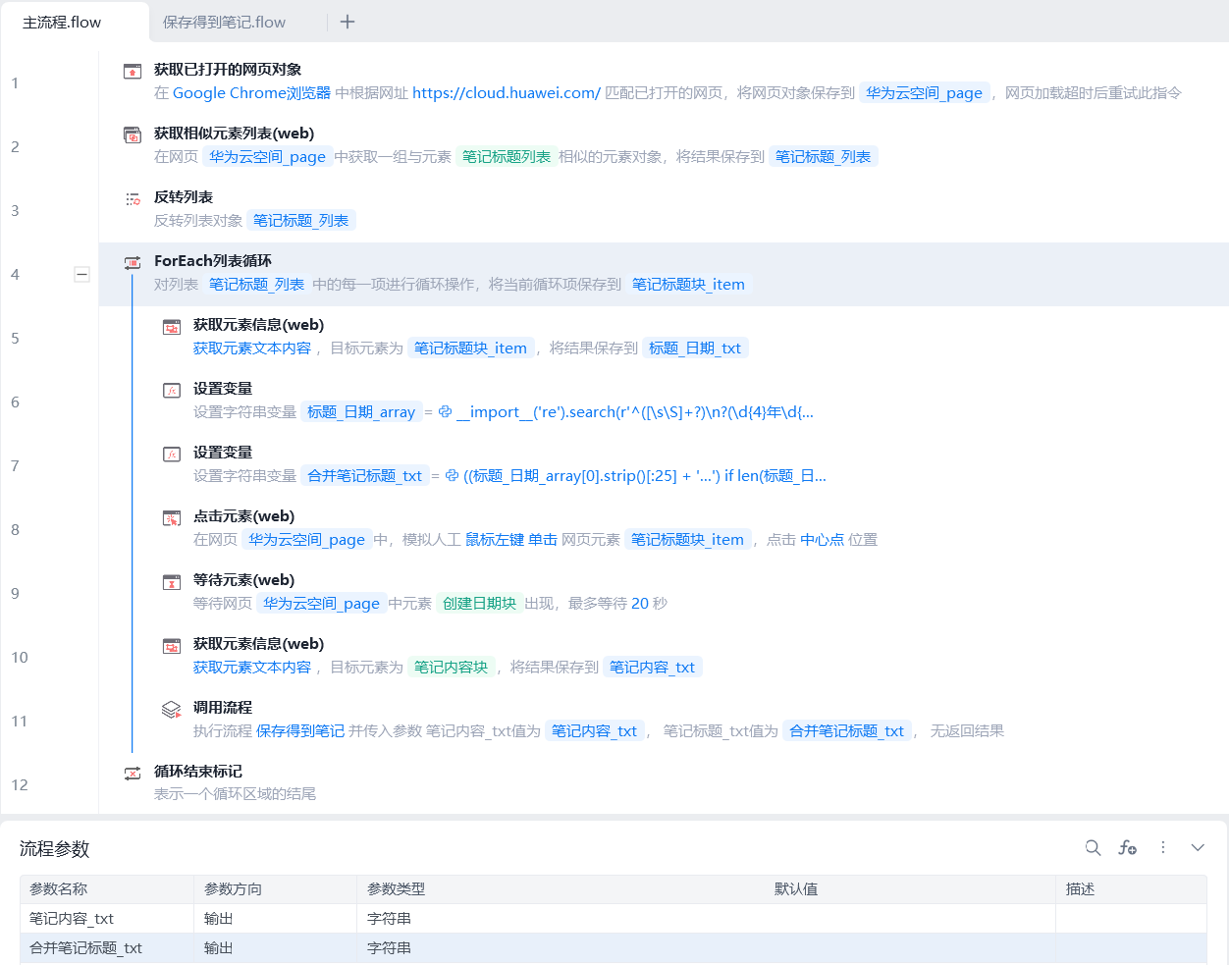Click the python expression icon in step 7
Screen dimensions: 1229x965
pos(453,475)
